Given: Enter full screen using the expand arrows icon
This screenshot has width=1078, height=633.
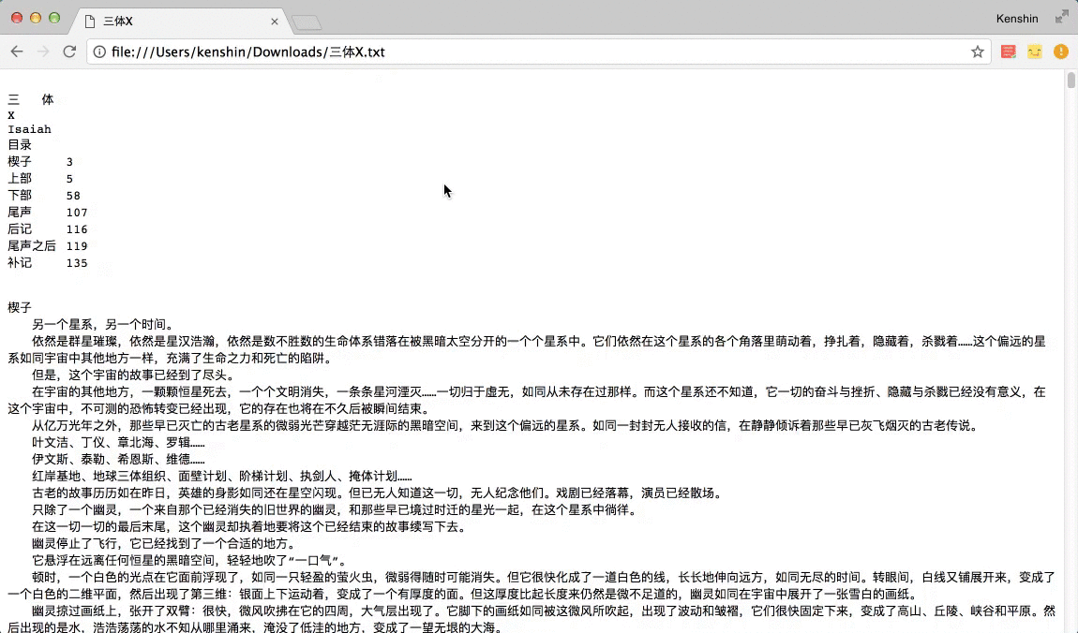Looking at the screenshot, I should point(1061,16).
